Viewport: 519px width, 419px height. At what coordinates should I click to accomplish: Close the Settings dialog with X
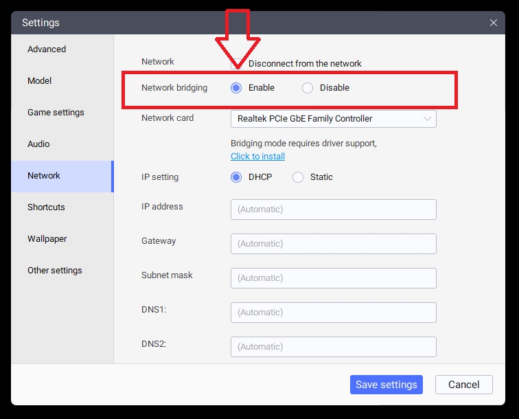point(493,23)
